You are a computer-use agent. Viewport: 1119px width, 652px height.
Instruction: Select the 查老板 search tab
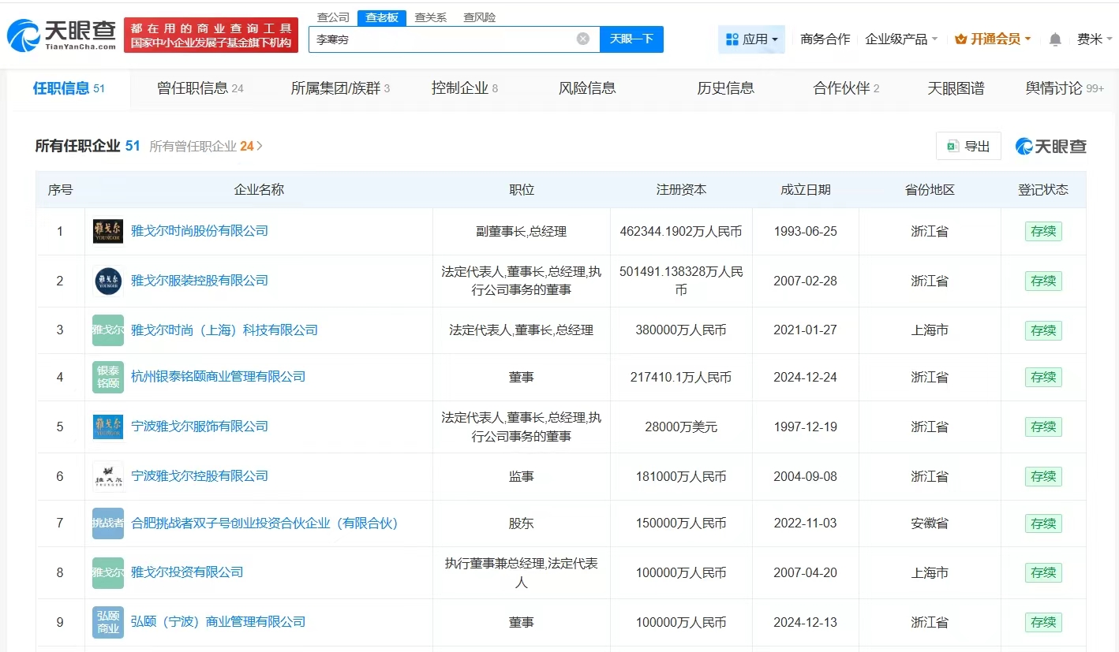point(382,17)
